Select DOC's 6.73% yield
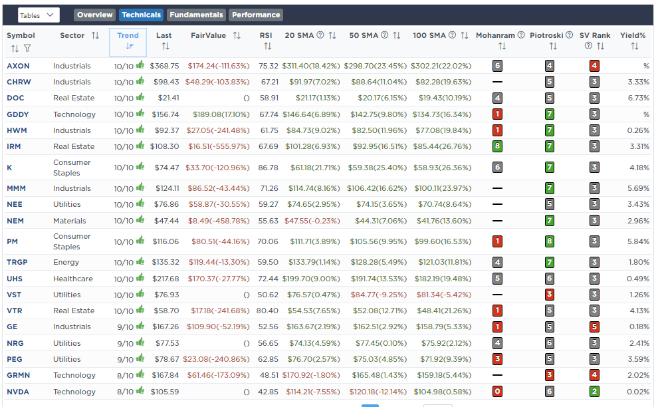Image resolution: width=656 pixels, height=407 pixels. (x=639, y=98)
